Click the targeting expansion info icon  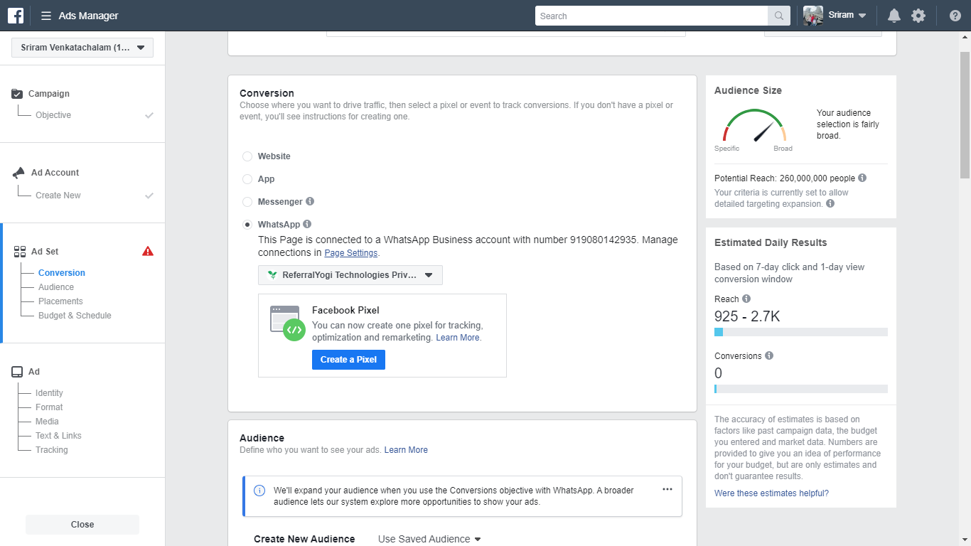pyautogui.click(x=830, y=203)
